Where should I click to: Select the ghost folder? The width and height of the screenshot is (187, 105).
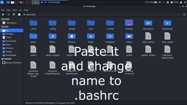point(33,38)
